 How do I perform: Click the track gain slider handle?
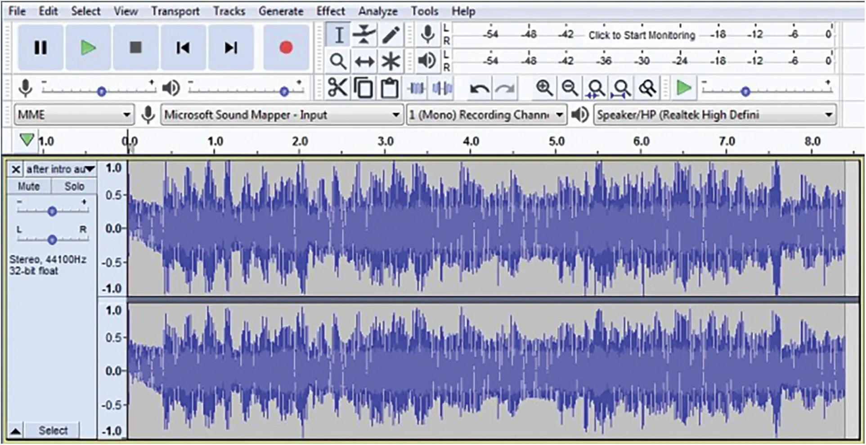point(52,211)
